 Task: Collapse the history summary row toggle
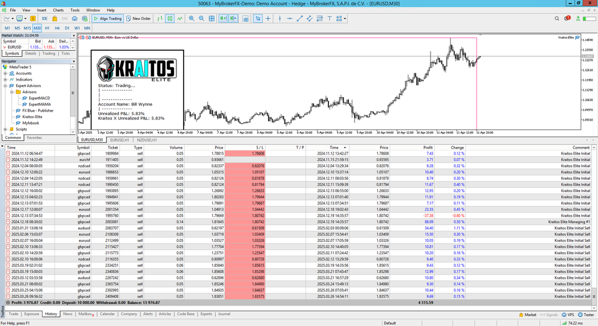coord(8,303)
